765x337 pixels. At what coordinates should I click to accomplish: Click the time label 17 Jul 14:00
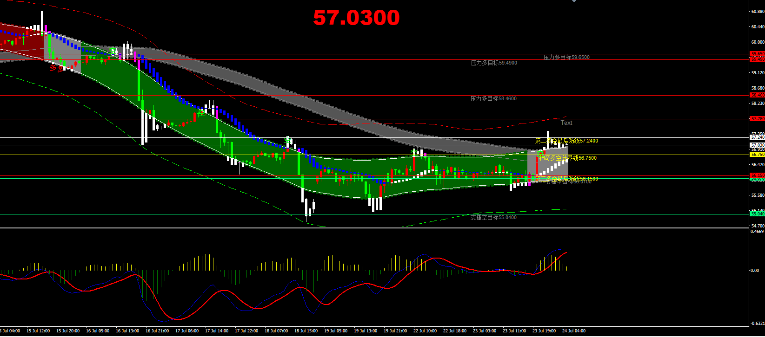[x=217, y=331]
